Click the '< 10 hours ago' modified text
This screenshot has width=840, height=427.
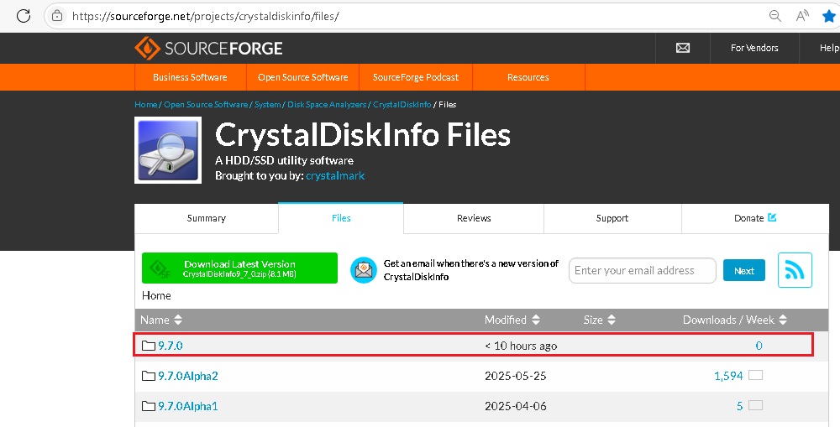521,346
